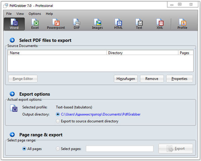Pick the Images export icon
This screenshot has height=161, width=201.
(x=97, y=24)
